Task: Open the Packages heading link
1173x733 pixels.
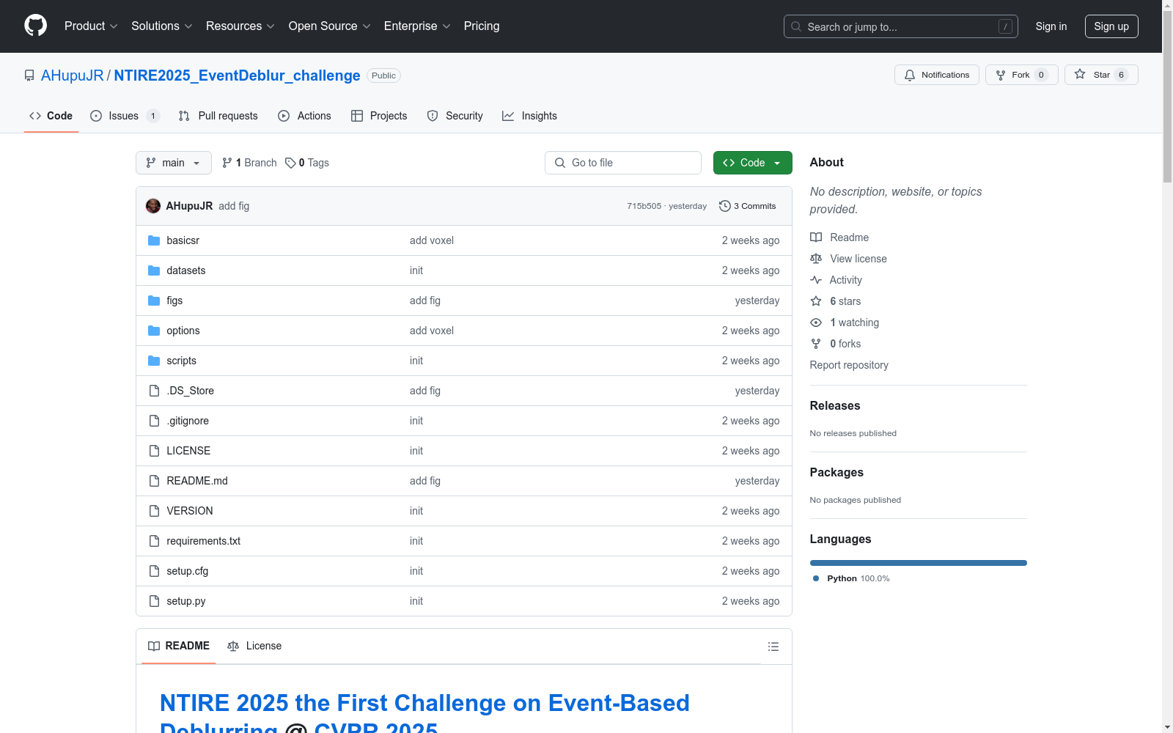Action: tap(836, 472)
